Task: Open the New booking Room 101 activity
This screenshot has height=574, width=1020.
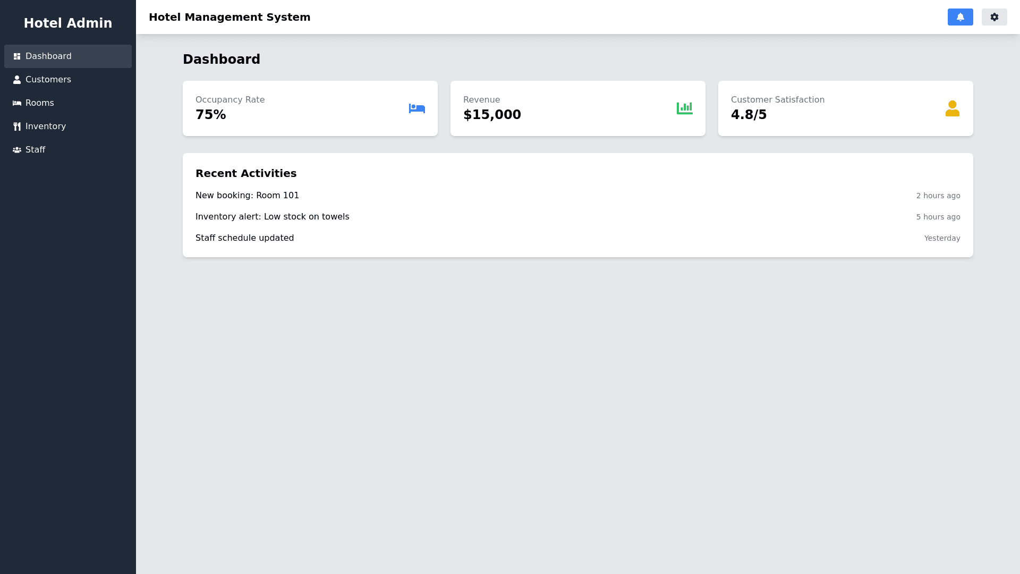Action: pyautogui.click(x=247, y=196)
